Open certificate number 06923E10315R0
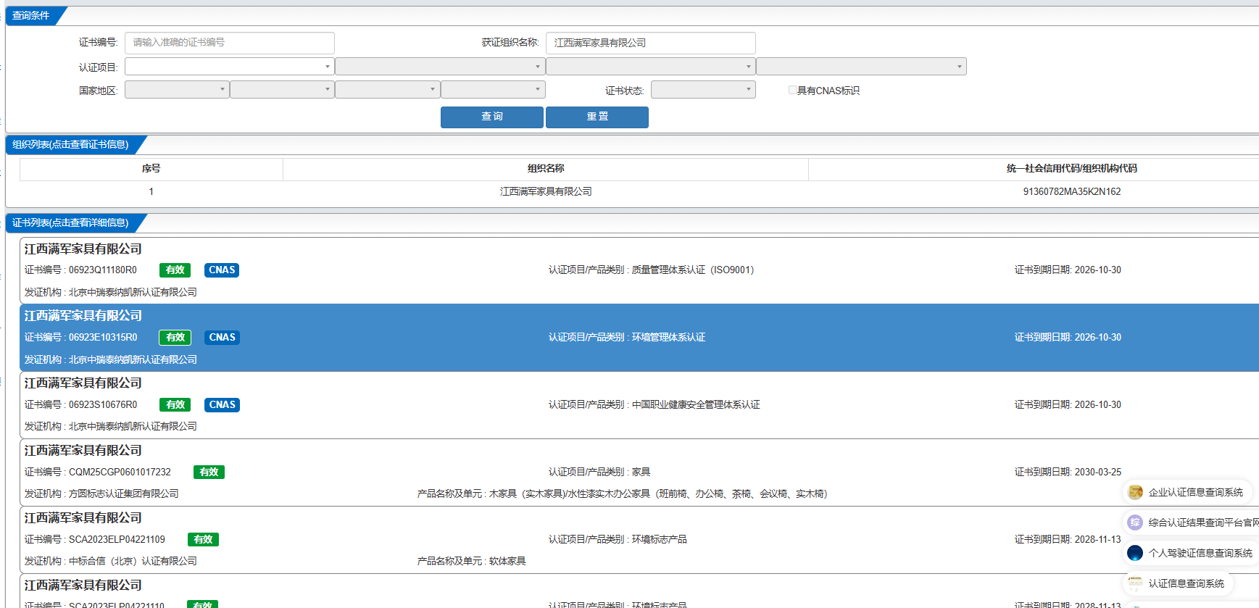The image size is (1259, 608). click(x=103, y=338)
